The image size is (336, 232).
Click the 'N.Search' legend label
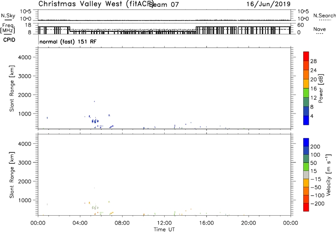[324, 15]
